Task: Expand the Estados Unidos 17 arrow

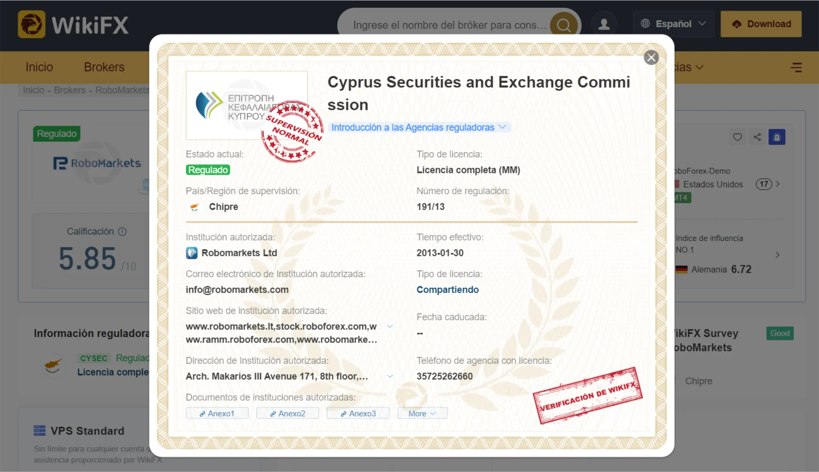Action: point(778,184)
